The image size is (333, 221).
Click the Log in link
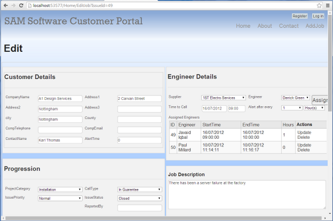[x=318, y=16]
